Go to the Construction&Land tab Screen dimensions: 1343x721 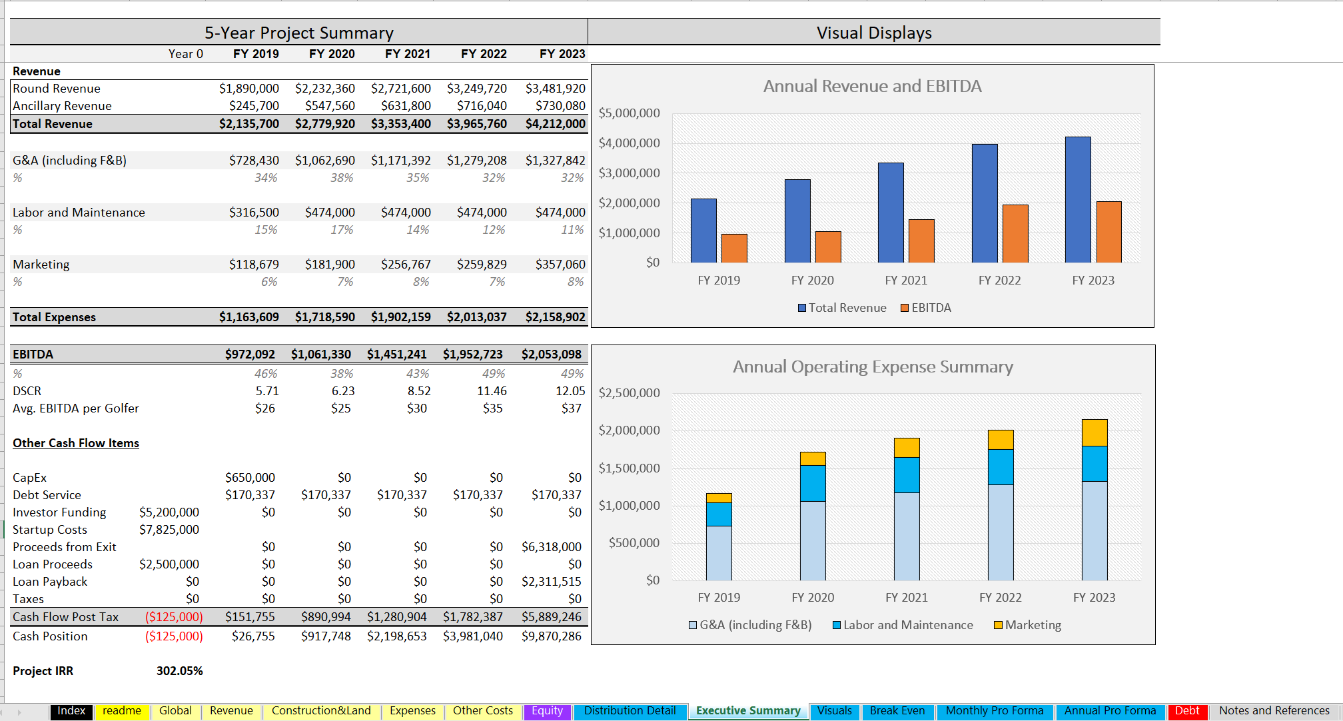click(321, 711)
